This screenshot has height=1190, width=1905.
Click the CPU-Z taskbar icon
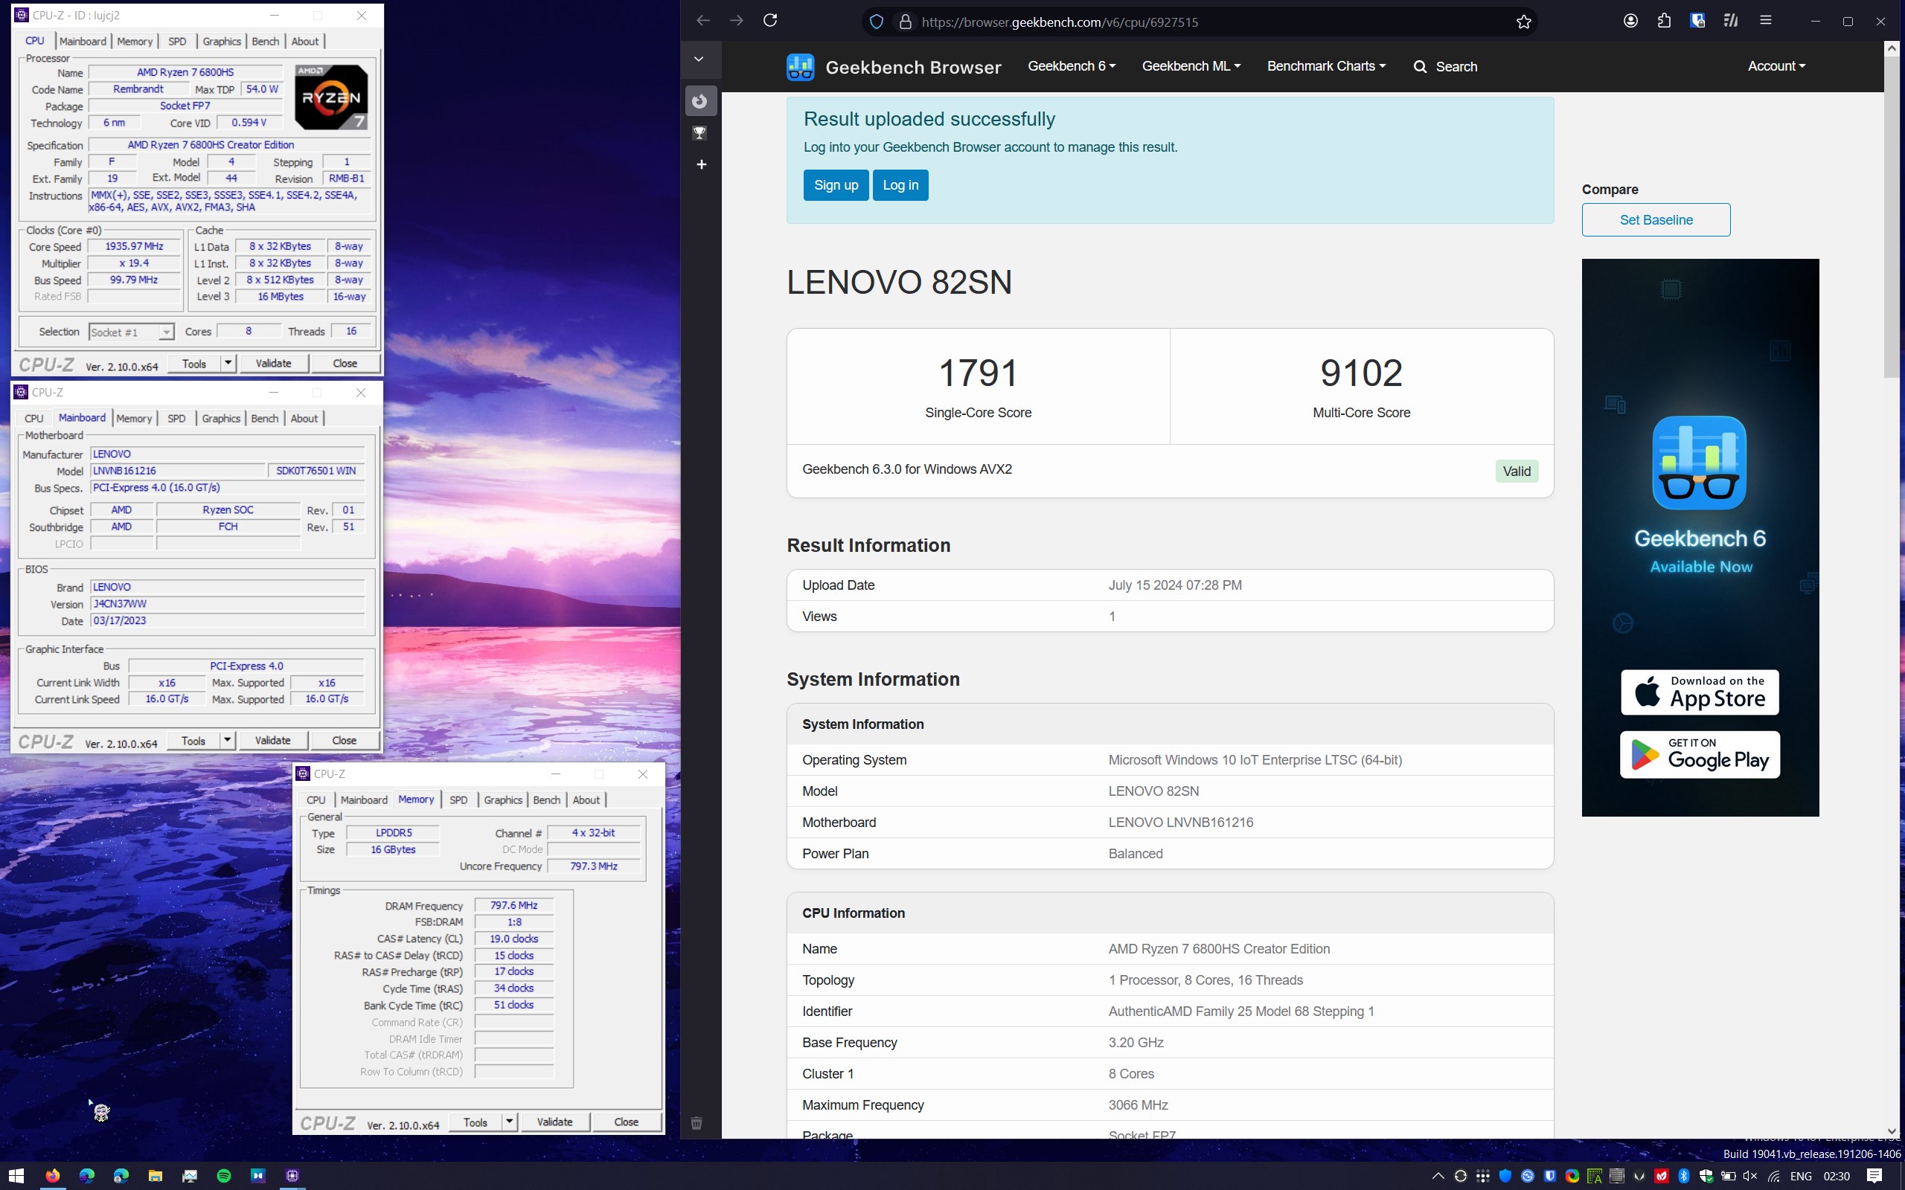coord(292,1175)
